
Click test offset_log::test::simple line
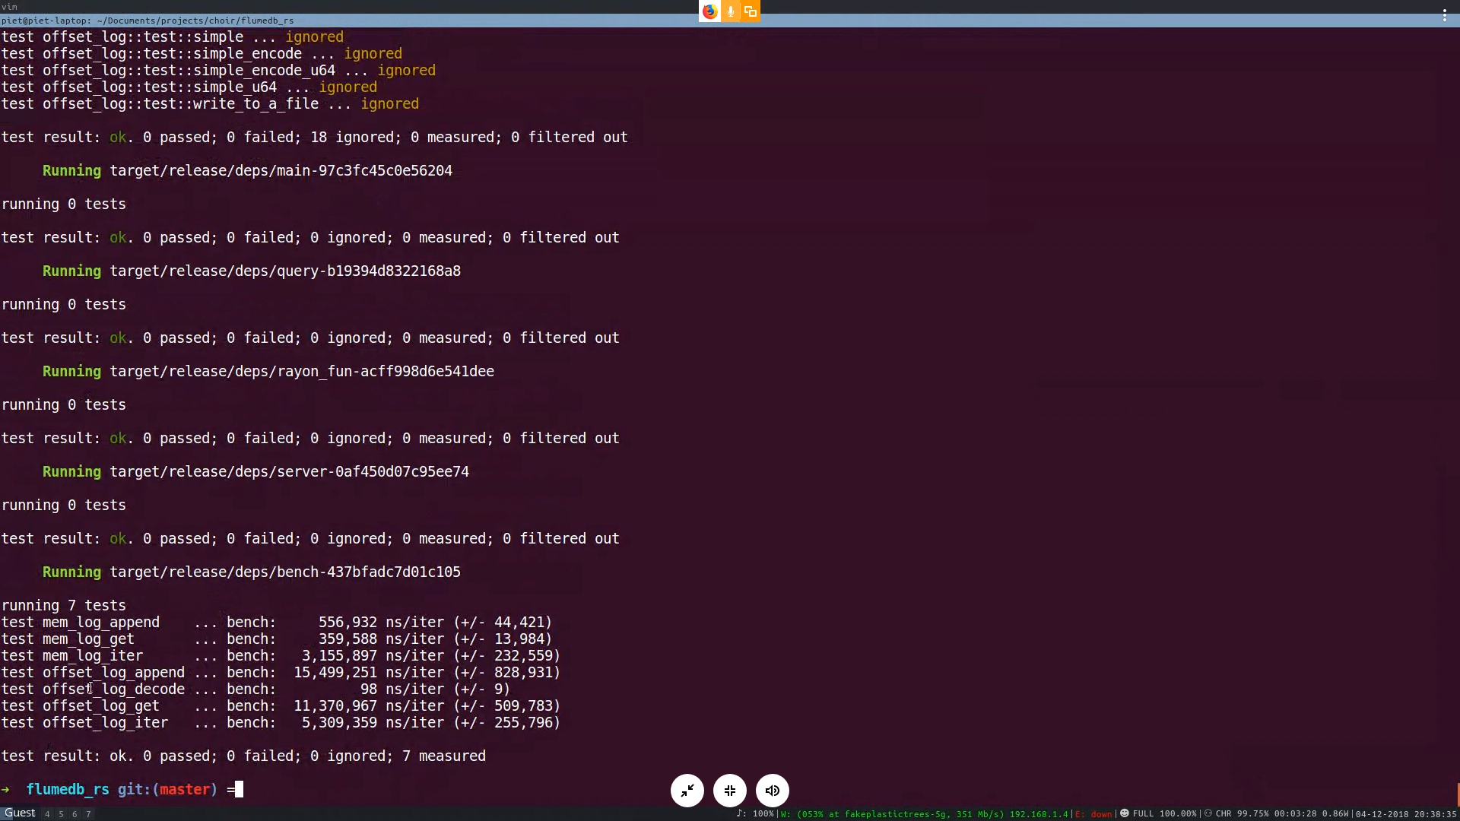(x=173, y=37)
